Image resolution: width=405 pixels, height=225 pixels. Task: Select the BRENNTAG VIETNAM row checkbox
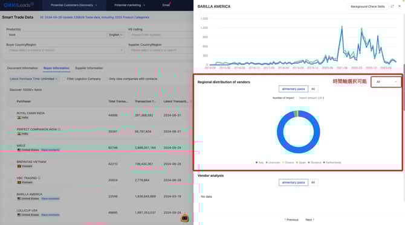click(x=10, y=164)
